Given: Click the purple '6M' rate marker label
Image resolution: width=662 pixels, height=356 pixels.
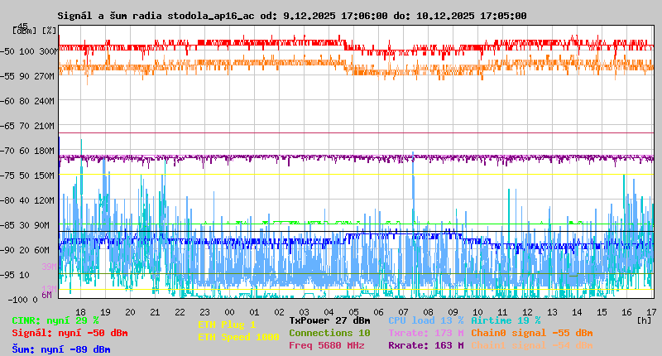Looking at the screenshot, I should pyautogui.click(x=46, y=295).
